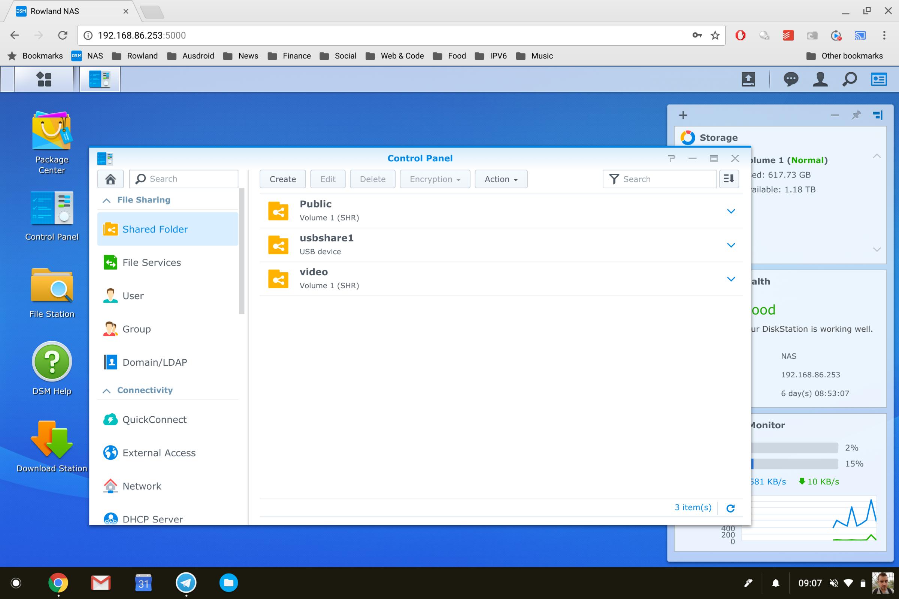Open Domain/LDAP settings
Image resolution: width=899 pixels, height=599 pixels.
(x=167, y=362)
